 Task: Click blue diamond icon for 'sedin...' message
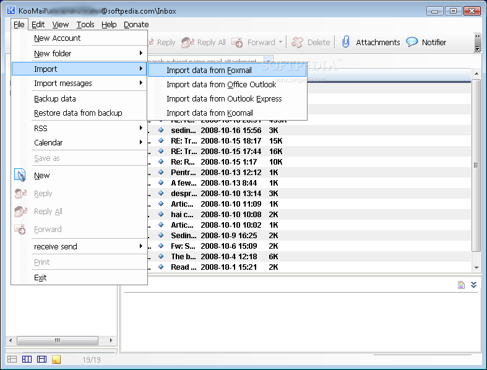tap(161, 130)
